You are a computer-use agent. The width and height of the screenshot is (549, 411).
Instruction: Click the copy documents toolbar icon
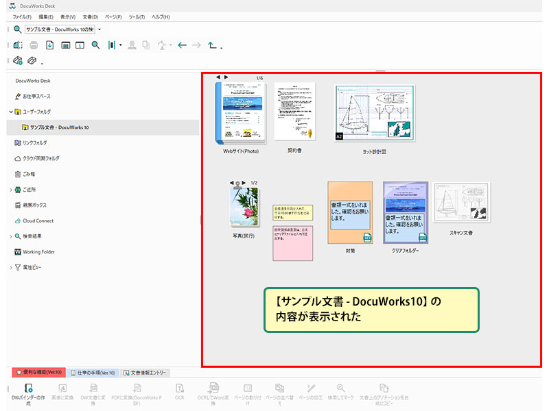coord(146,45)
